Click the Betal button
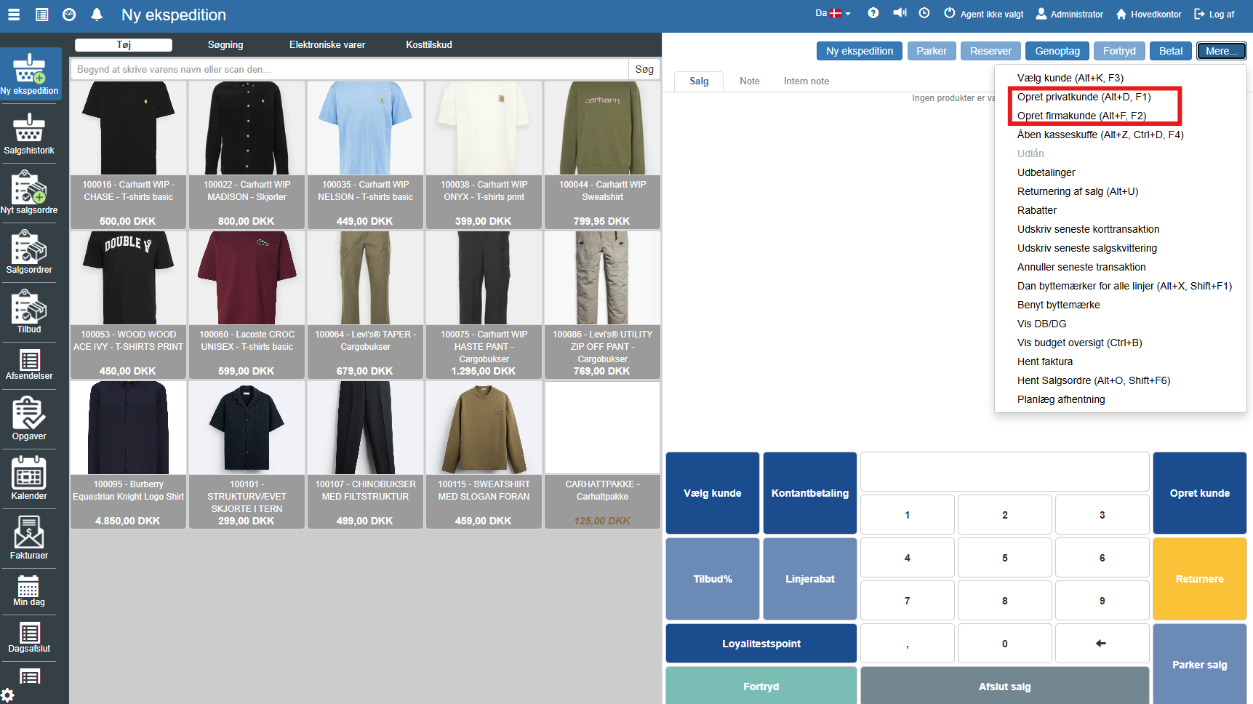This screenshot has height=704, width=1253. 1171,51
